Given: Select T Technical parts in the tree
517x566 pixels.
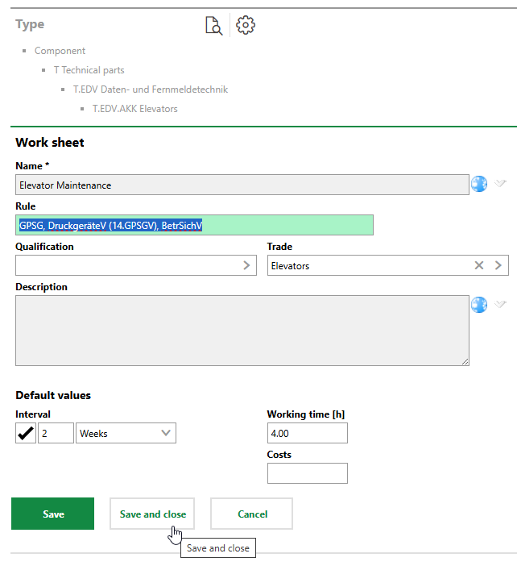Looking at the screenshot, I should coord(89,70).
